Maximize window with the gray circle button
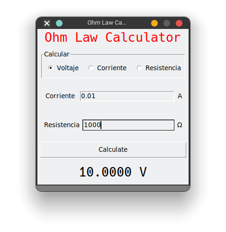226x232 pixels. pyautogui.click(x=167, y=23)
